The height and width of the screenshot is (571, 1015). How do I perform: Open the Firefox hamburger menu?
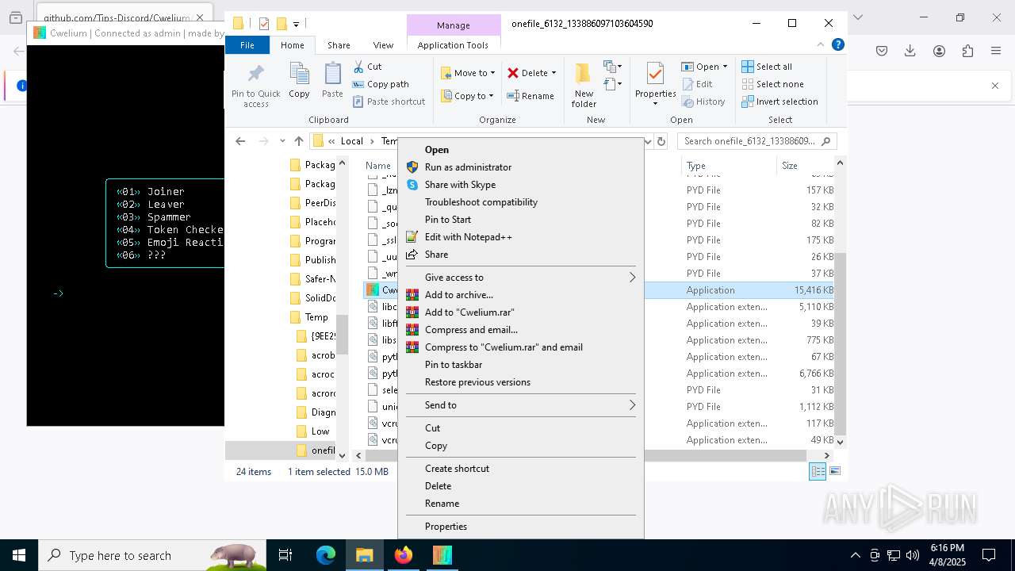pyautogui.click(x=996, y=51)
